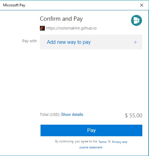The image size is (149, 156).
Task: Click the blue Pay button
Action: [91, 130]
